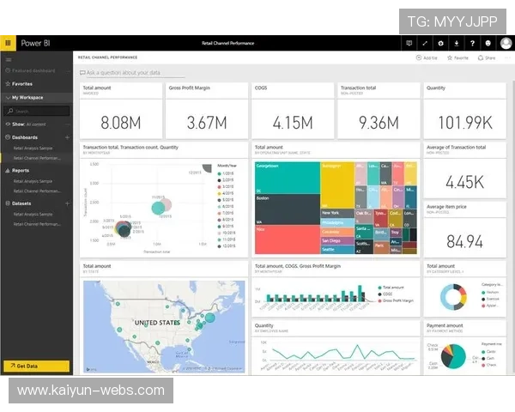515x412 pixels.
Task: Add a new dashboard with plus icon
Action: (x=67, y=137)
